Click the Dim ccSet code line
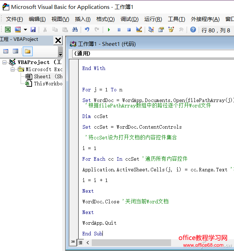 pos(95,116)
